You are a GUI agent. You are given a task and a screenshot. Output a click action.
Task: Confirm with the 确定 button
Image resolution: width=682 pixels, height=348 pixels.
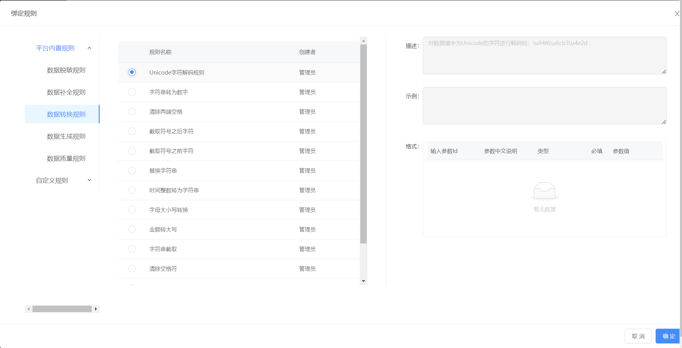pyautogui.click(x=668, y=336)
